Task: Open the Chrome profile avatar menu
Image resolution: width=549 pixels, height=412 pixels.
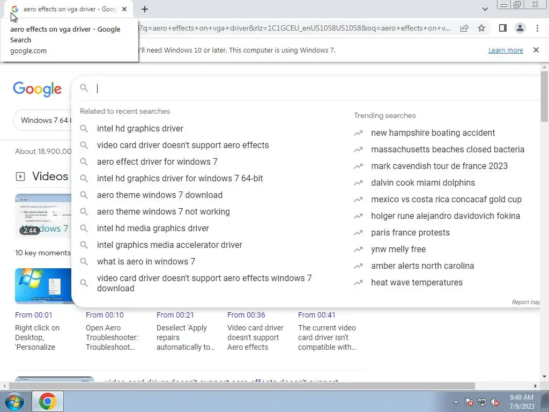Action: coord(520,28)
